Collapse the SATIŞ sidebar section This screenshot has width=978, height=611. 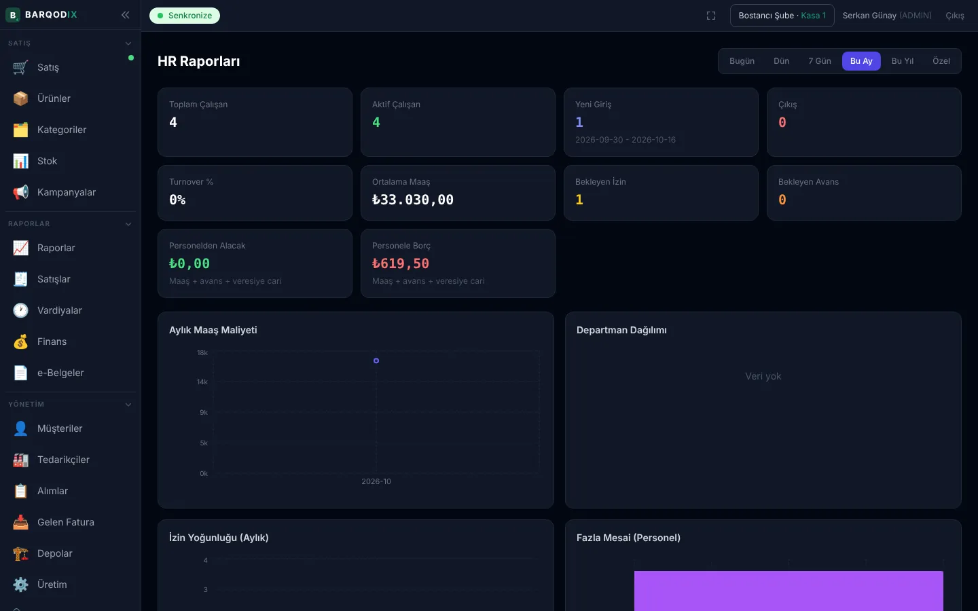tap(128, 43)
